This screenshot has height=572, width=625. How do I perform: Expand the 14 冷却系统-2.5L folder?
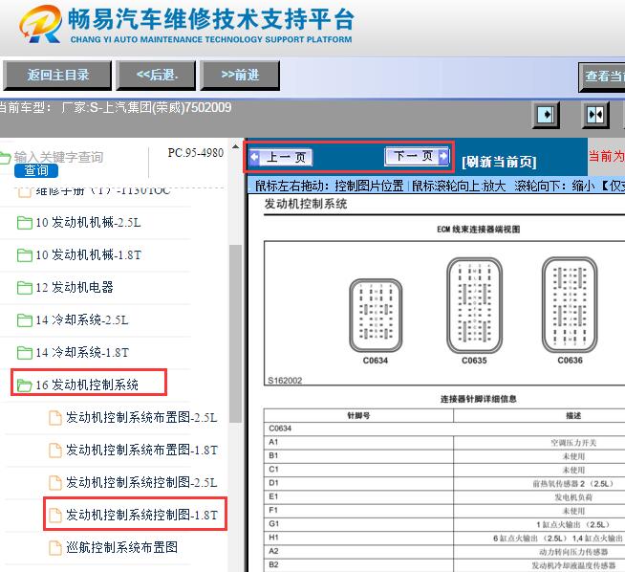pos(82,319)
